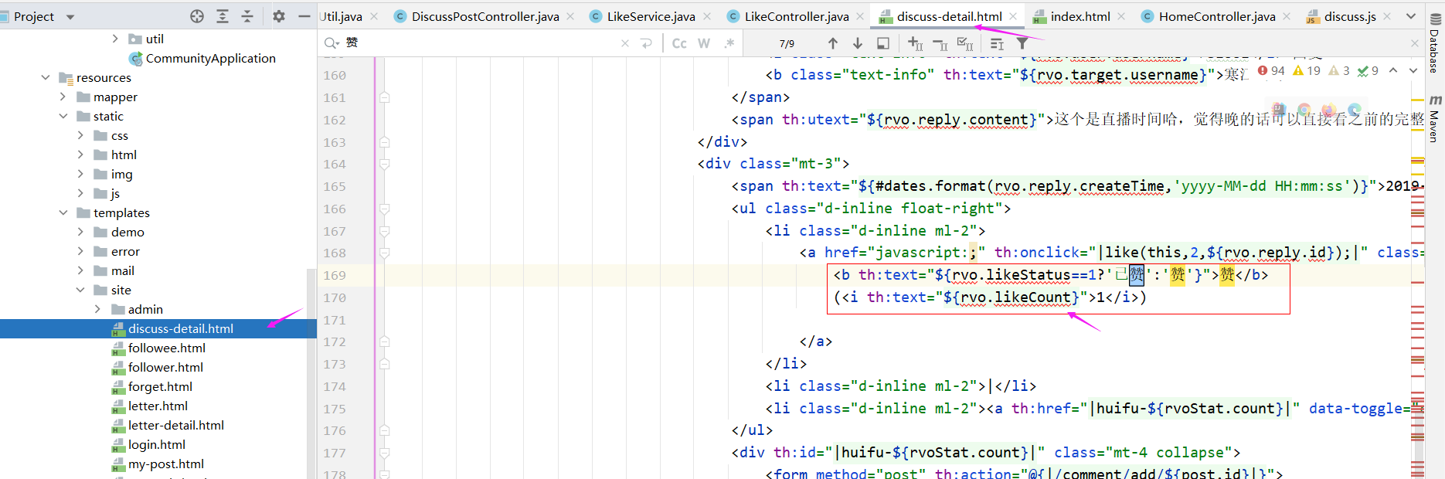Hide the Project tool window
Image resolution: width=1445 pixels, height=479 pixels.
[304, 16]
